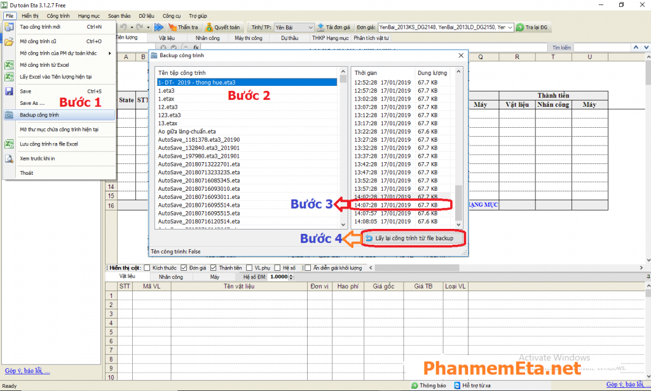
Task: Enable the Kích thước column checkbox
Action: (147, 268)
